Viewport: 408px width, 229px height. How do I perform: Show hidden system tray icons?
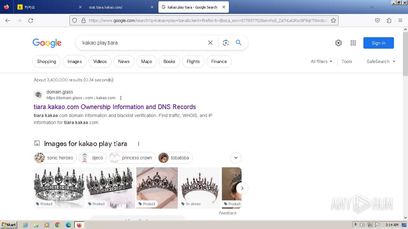pos(355,225)
